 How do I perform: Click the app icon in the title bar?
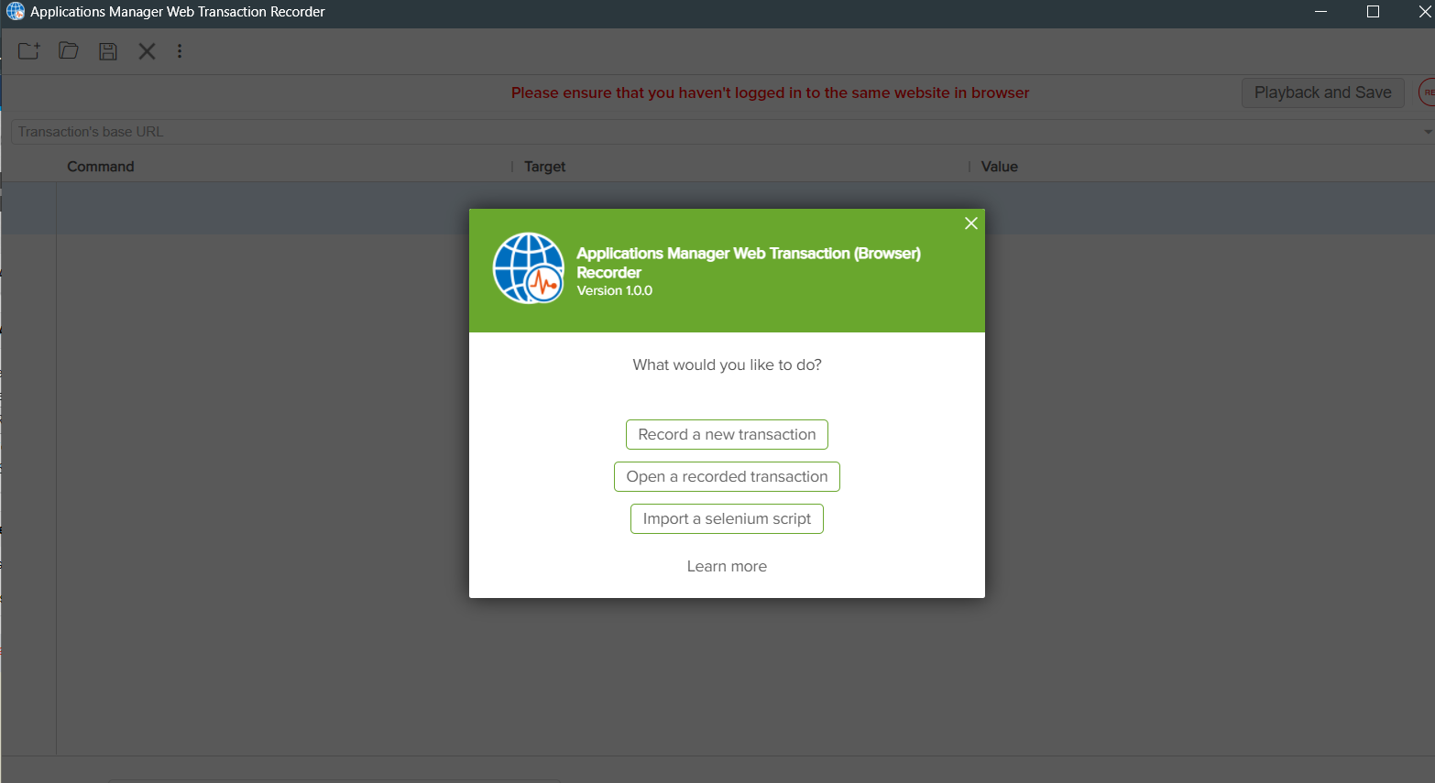(x=15, y=11)
